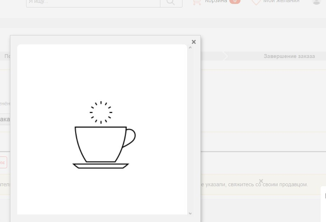Open "Мои желания" wishlist link

(281, 1)
